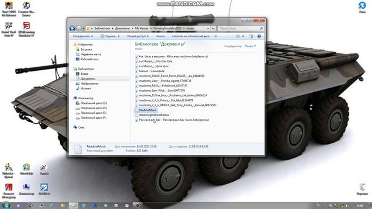Show more toolbar commands chevron
Image resolution: width=372 pixels, height=209 pixels.
click(x=216, y=36)
